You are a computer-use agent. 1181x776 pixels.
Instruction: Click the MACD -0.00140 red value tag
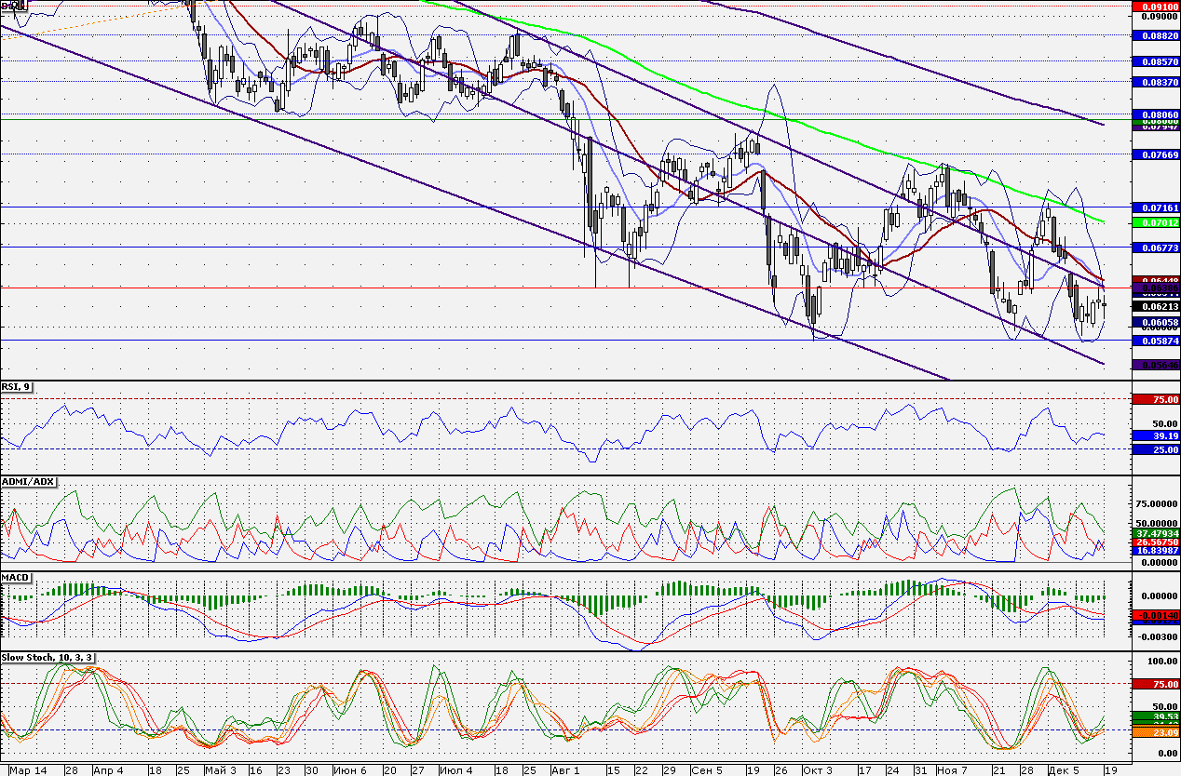click(x=1155, y=616)
